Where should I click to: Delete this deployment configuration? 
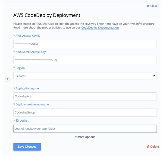point(153,147)
